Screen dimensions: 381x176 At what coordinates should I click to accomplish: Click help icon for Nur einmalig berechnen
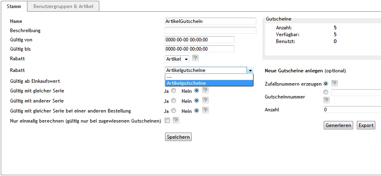[x=176, y=120]
